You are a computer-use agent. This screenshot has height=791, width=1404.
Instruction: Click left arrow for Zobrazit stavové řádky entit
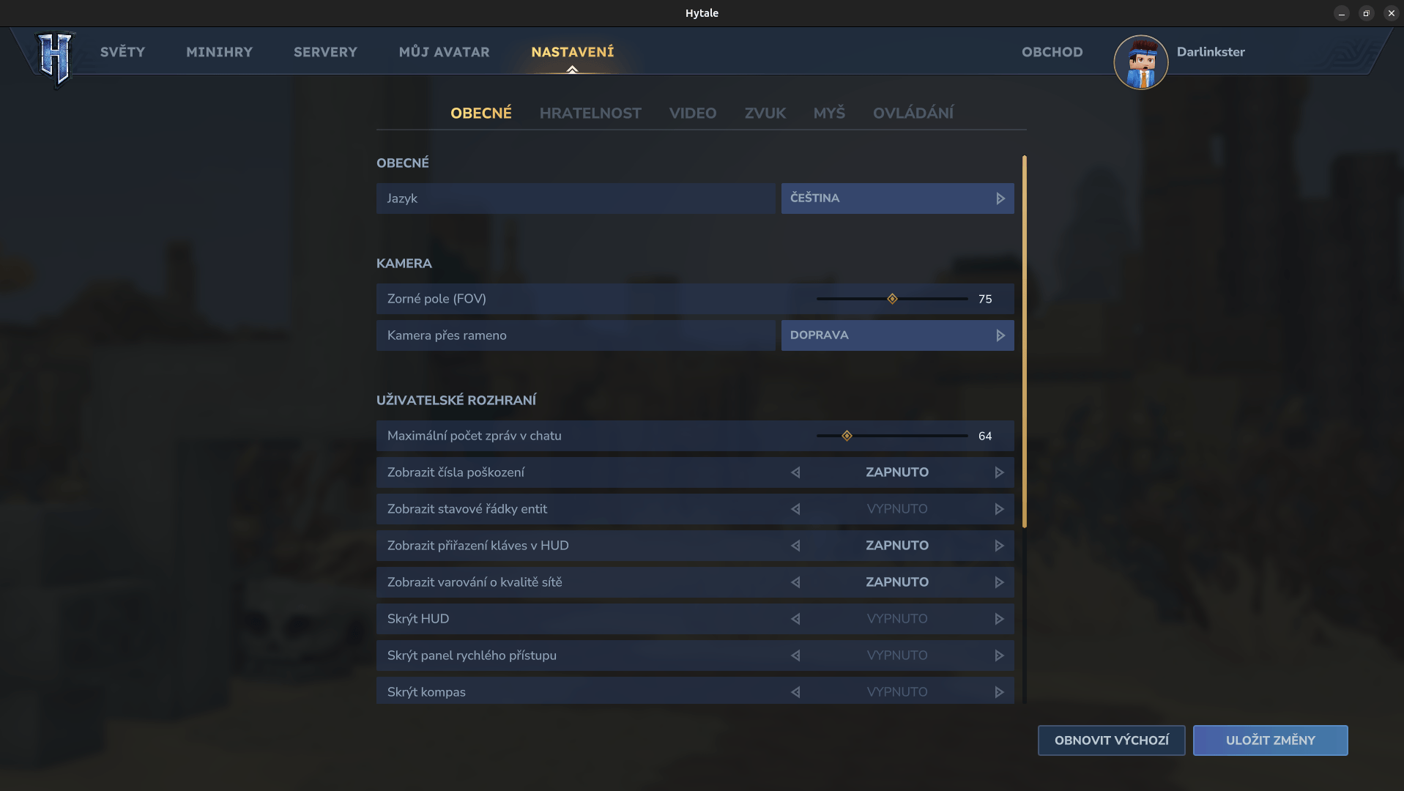(x=795, y=509)
